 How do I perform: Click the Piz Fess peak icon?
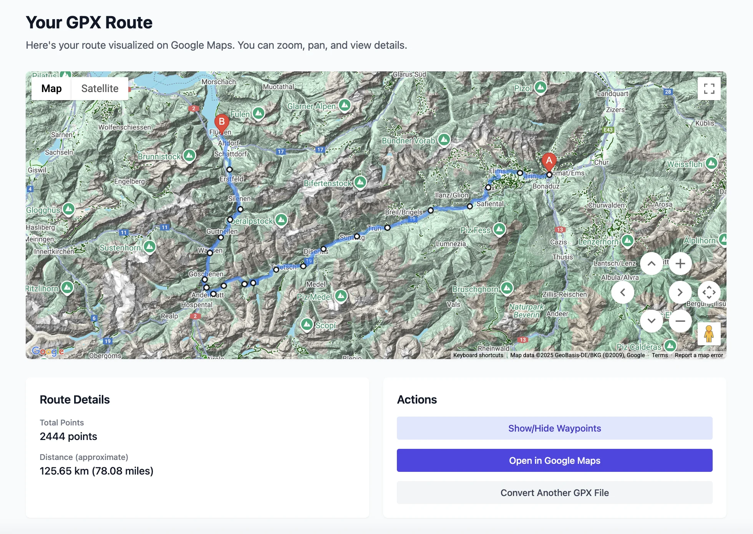[499, 229]
